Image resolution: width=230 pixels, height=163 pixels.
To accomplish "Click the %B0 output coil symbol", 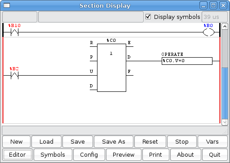I will (x=208, y=32).
